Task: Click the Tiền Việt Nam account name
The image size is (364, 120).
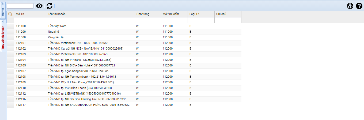Action: (x=57, y=26)
